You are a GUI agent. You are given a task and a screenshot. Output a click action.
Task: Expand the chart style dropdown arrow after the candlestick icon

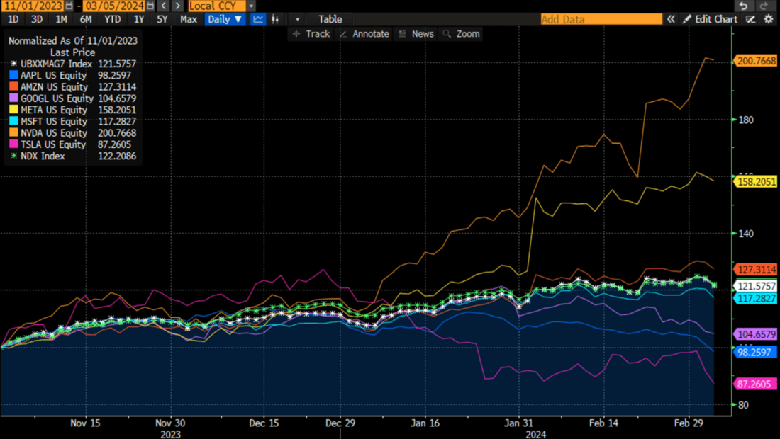[x=296, y=19]
